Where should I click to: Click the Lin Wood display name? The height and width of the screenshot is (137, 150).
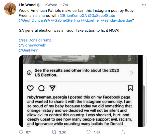pyautogui.click(x=27, y=5)
